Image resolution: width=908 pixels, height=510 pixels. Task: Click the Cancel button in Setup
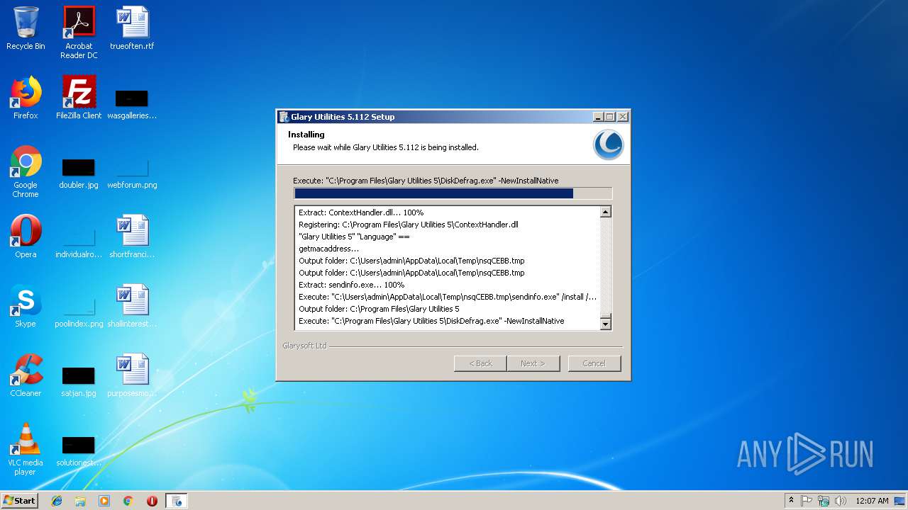tap(594, 363)
